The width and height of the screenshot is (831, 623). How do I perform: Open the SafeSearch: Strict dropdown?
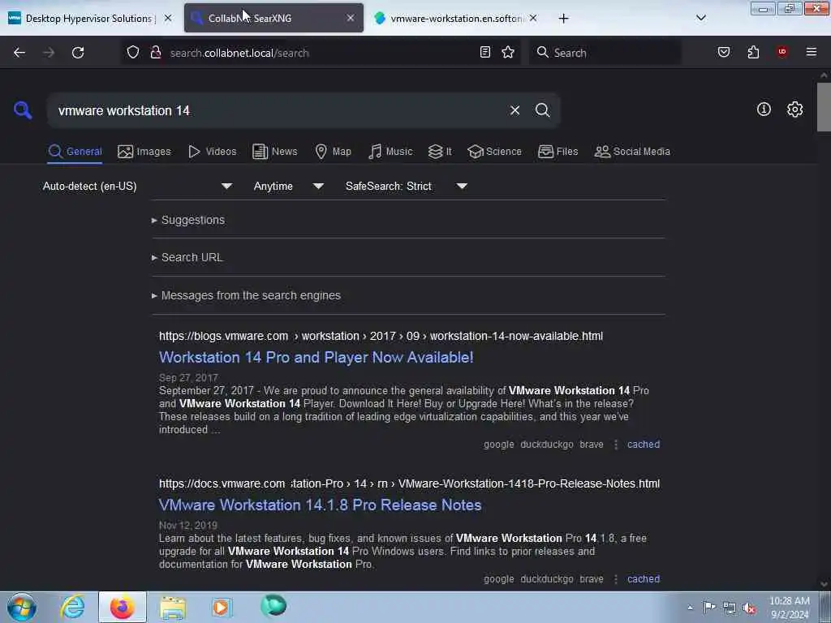(407, 186)
